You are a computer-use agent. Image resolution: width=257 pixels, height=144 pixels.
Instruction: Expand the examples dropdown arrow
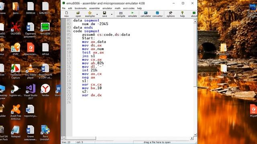pos(97,14)
